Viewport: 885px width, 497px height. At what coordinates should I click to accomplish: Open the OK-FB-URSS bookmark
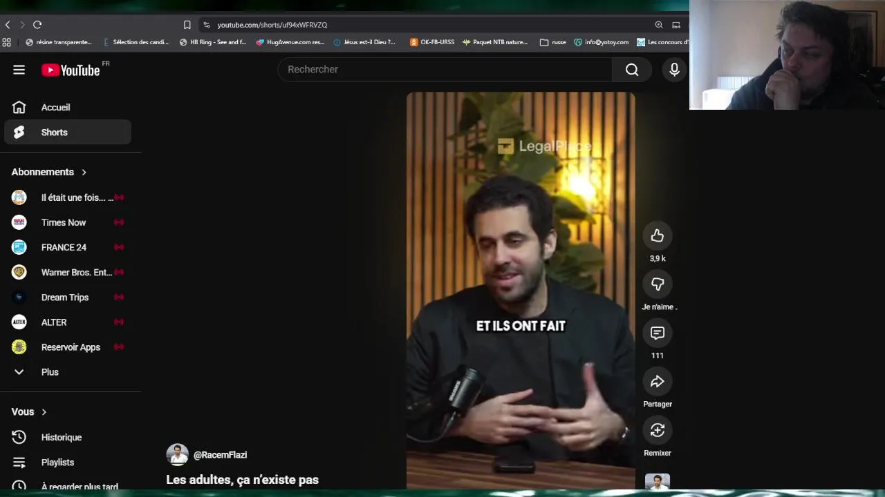pyautogui.click(x=432, y=42)
